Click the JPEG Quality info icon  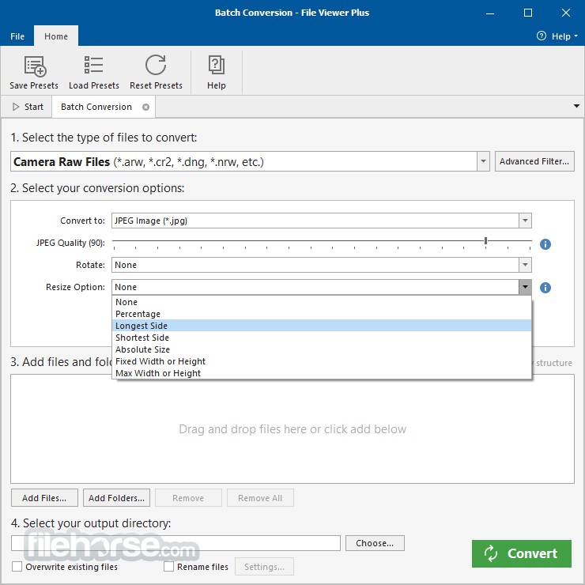point(545,244)
